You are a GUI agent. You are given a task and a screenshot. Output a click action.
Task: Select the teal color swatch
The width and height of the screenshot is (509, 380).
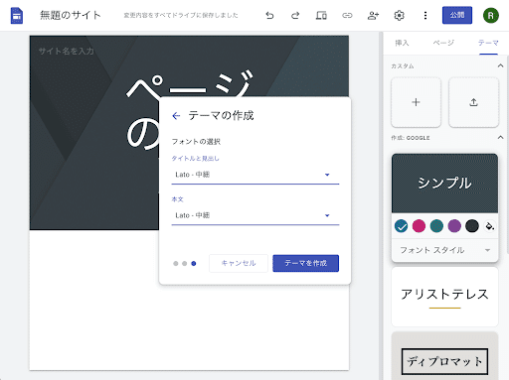[x=436, y=226]
